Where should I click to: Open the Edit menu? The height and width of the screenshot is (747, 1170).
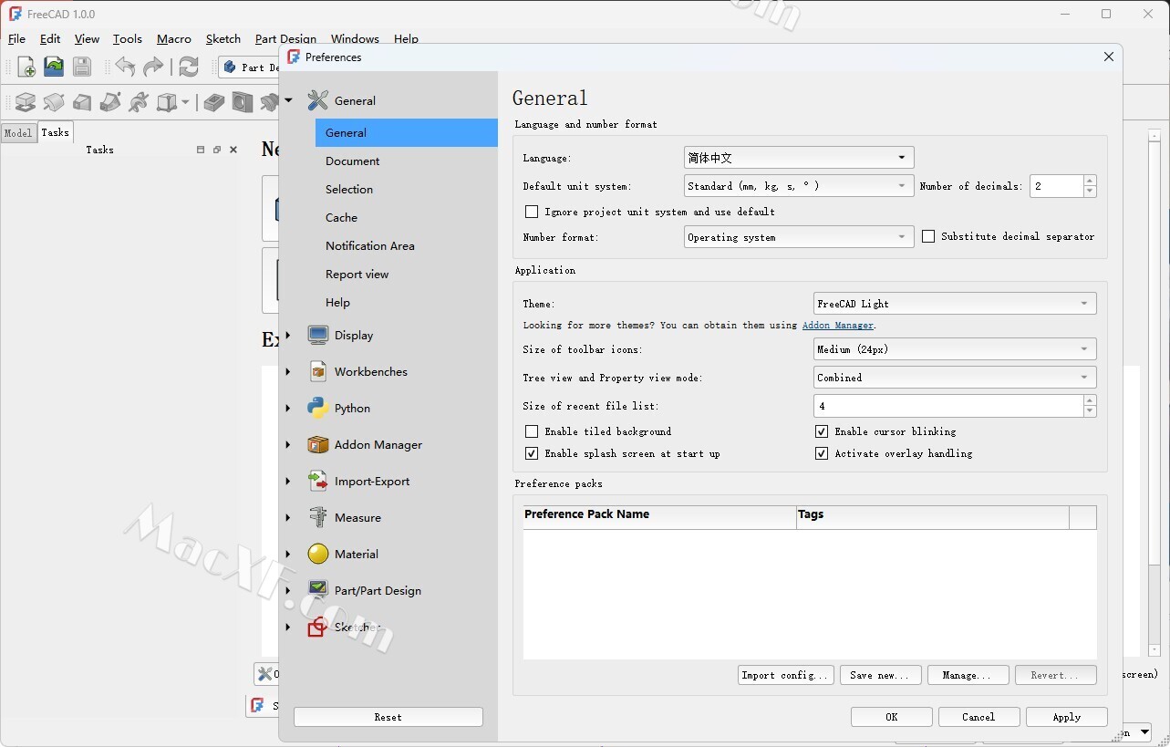point(50,39)
